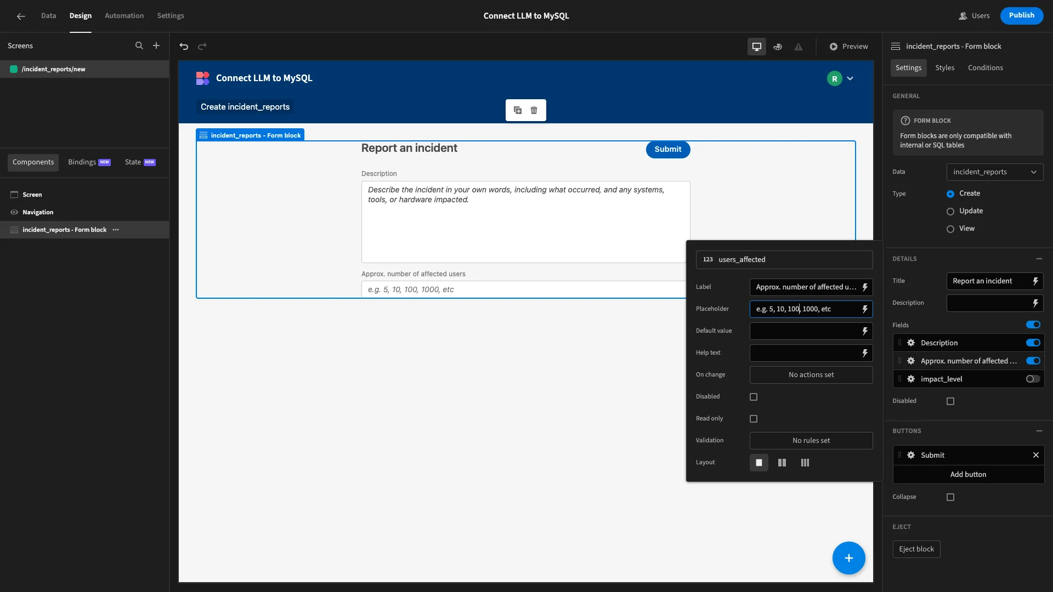The height and width of the screenshot is (592, 1053).
Task: Collapse the Details section
Action: (x=1039, y=259)
